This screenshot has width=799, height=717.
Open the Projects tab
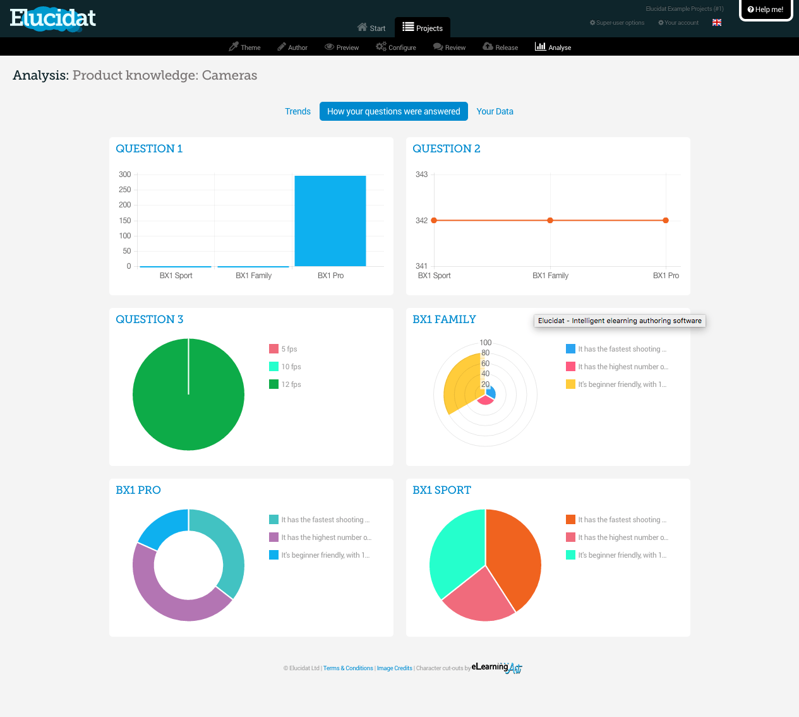[x=423, y=27]
